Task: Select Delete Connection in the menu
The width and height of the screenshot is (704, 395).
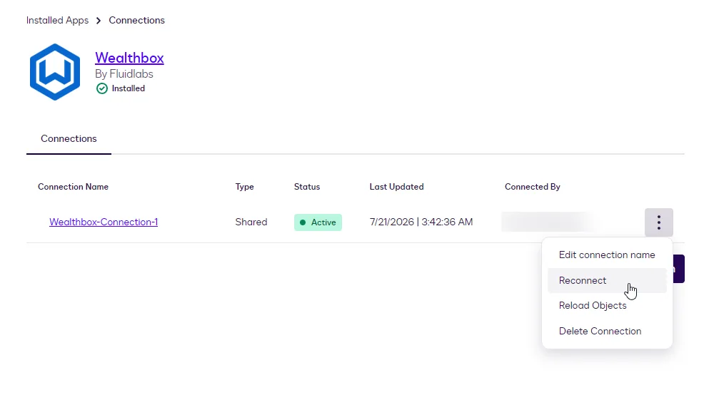Action: coord(607,331)
